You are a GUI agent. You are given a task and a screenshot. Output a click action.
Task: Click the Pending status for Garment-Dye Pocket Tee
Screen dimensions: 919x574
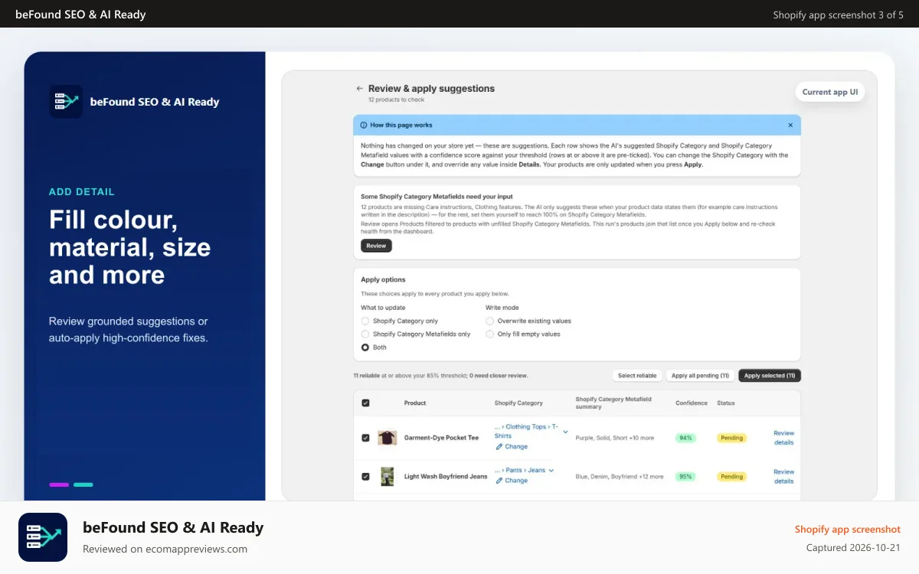pyautogui.click(x=731, y=438)
